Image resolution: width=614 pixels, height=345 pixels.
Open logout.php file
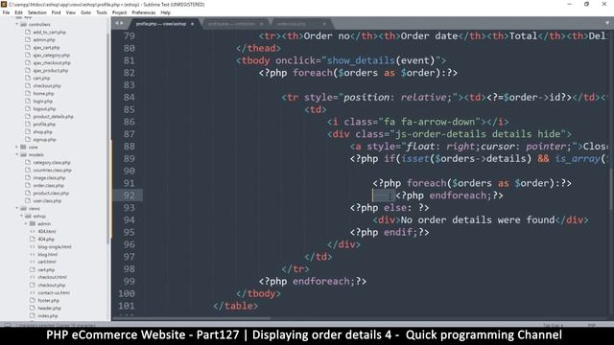[x=44, y=108]
